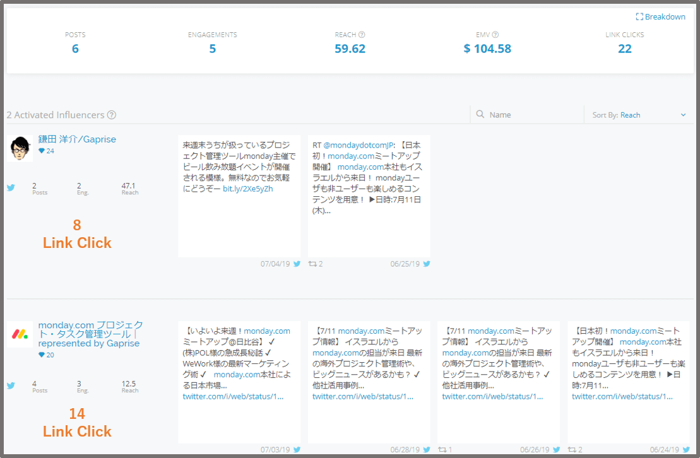Click the heart icon showing 20
Screen dimensions: 700x458
tap(42, 355)
